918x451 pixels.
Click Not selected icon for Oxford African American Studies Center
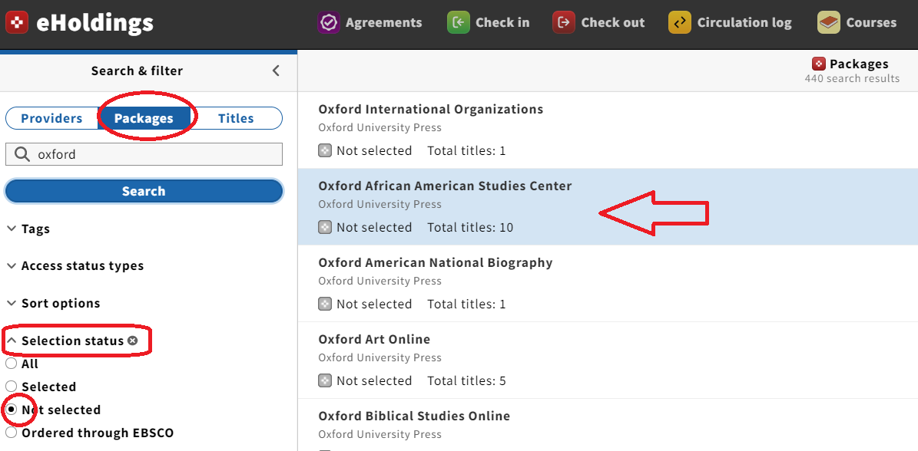click(x=325, y=227)
